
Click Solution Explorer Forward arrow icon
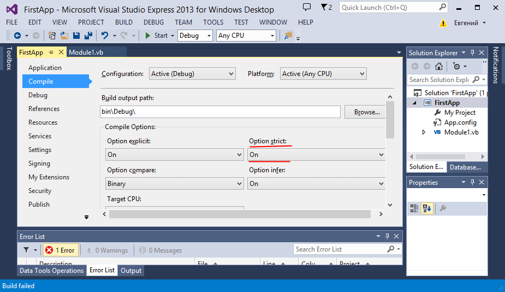pos(427,67)
